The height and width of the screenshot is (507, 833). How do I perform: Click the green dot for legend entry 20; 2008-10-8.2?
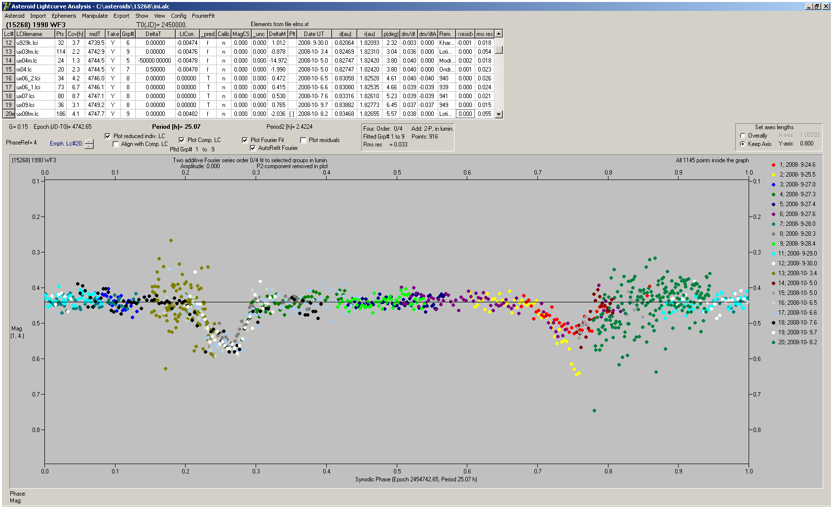point(773,342)
